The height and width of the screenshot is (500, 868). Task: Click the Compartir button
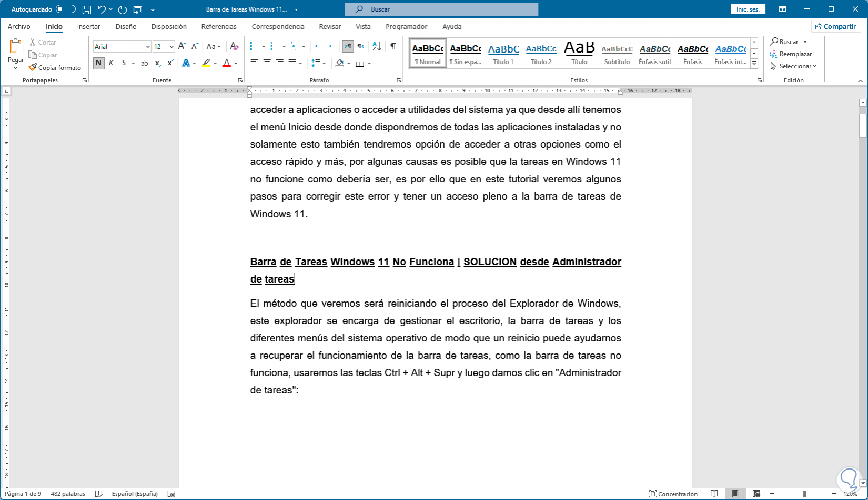(x=835, y=27)
